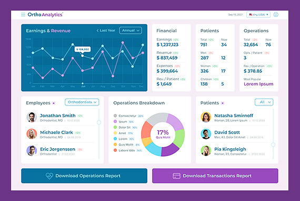Viewport: 300px width, 201px height.
Task: Select Jun on the chart axis
Action: pos(83,87)
